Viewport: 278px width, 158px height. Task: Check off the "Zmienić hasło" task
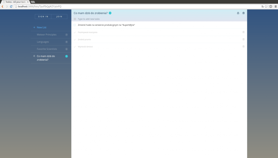(x=75, y=25)
